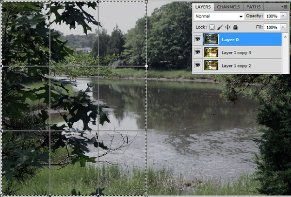Hide Layer 1 copy 2 visibility eye
Viewport: 291px width, 197px height.
(x=198, y=65)
